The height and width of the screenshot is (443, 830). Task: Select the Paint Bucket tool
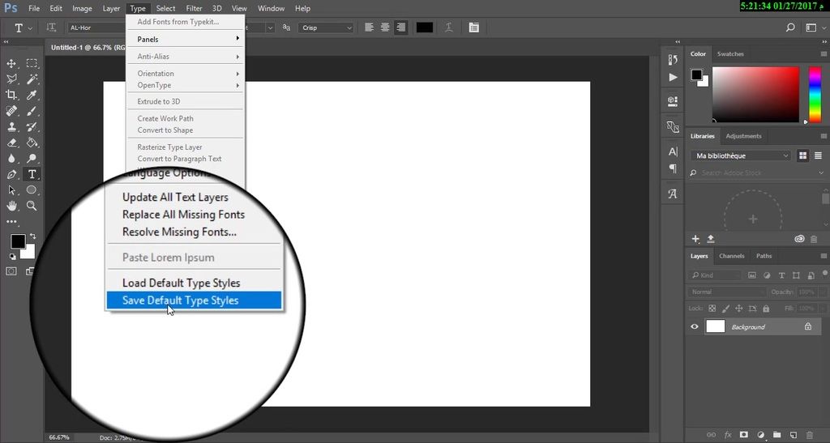click(x=32, y=143)
